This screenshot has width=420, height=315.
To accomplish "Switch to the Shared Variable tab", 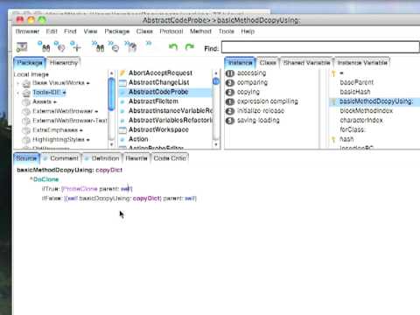I will click(x=306, y=63).
